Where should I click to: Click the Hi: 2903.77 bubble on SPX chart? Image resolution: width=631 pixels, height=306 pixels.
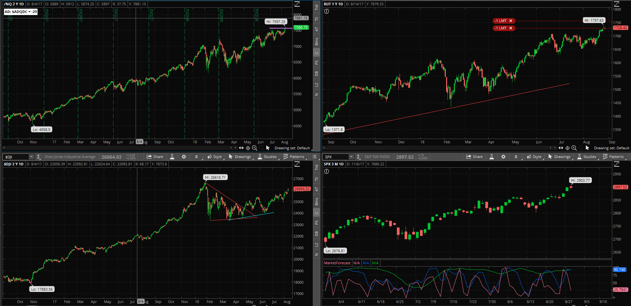tap(580, 180)
